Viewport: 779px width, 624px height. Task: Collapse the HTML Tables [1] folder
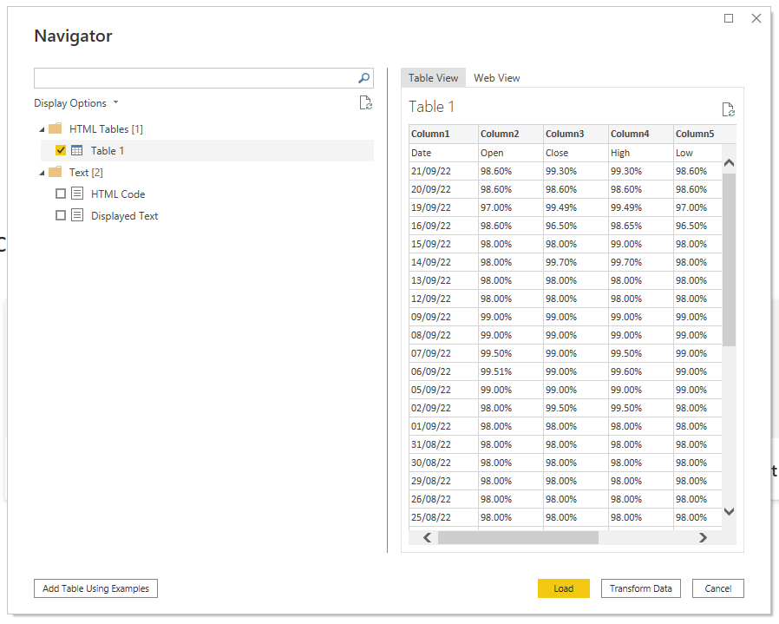42,129
